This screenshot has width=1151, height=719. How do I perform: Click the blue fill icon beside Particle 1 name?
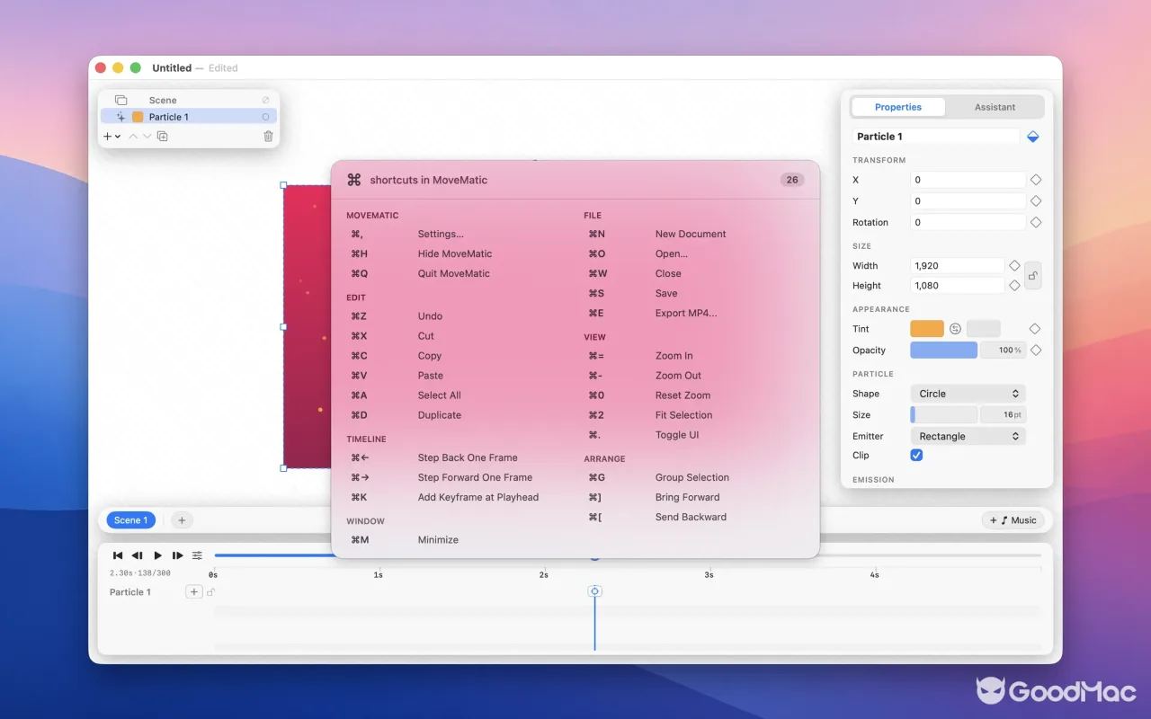[x=1033, y=137]
